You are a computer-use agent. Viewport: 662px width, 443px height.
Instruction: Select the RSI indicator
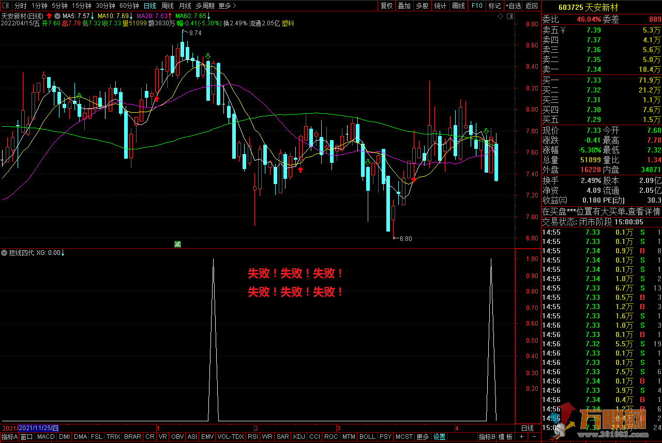[x=253, y=437]
